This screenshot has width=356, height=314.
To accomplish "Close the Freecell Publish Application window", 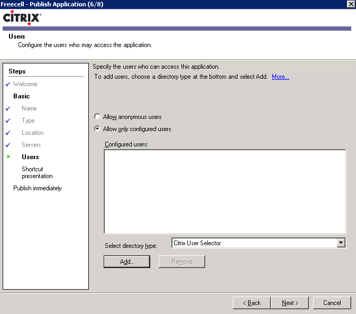I will [351, 4].
